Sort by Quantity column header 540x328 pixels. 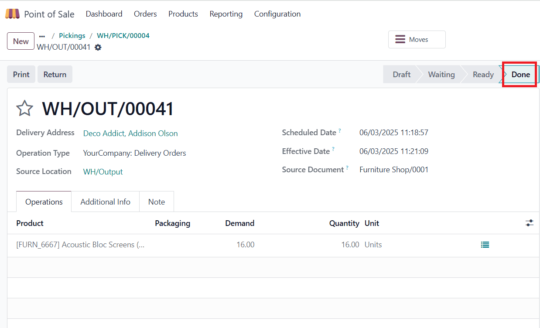click(x=344, y=223)
